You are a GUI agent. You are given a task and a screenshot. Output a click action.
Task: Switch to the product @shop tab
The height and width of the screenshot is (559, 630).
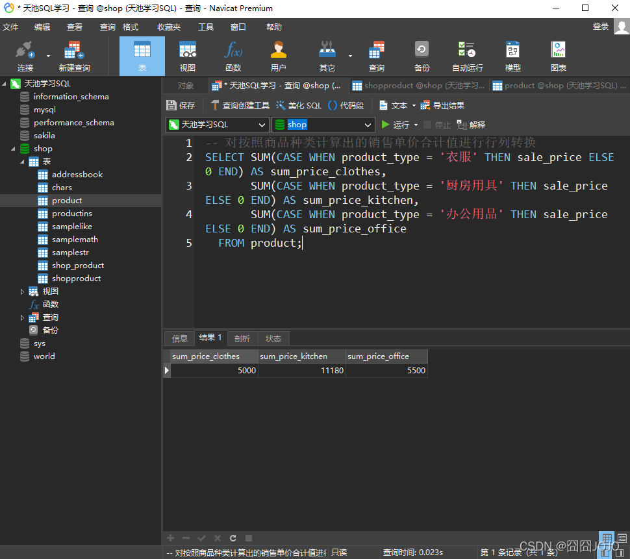tap(559, 86)
